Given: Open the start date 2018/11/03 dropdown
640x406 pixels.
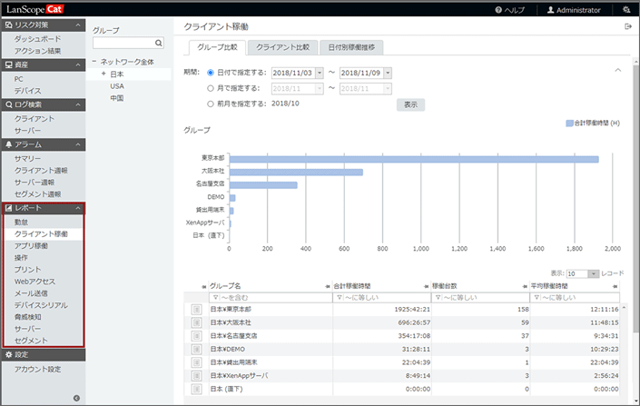Looking at the screenshot, I should (318, 73).
